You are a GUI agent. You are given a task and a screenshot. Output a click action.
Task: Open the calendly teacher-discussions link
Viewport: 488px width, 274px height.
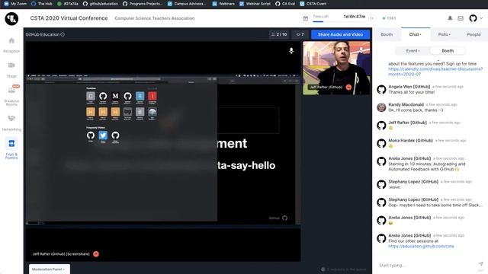tap(435, 72)
